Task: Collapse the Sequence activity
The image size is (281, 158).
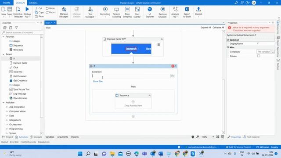Action: 149,96
